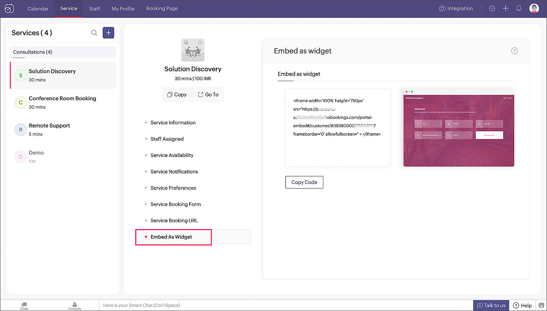Open Service Notifications section
547x311 pixels.
pyautogui.click(x=174, y=171)
